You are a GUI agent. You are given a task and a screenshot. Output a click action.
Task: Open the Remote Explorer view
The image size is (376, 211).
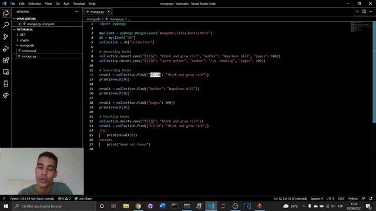pos(6,72)
